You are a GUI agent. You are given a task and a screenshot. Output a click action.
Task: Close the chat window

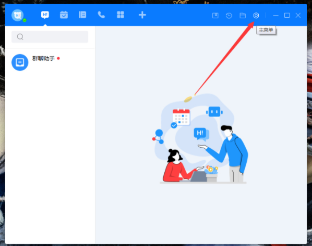tap(298, 15)
